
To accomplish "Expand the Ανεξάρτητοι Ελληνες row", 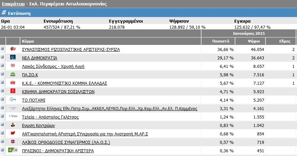I will point(2,108).
